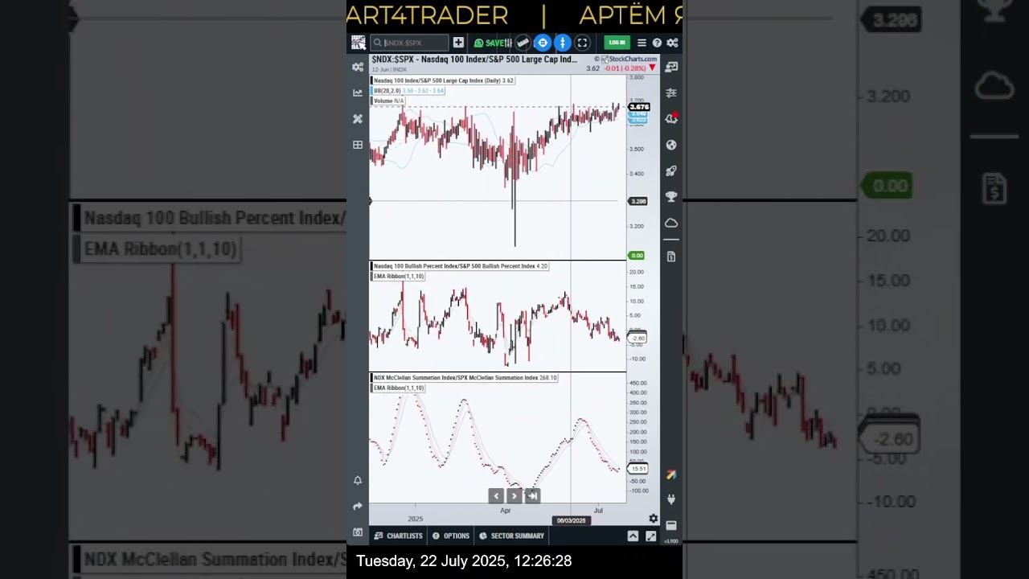Image resolution: width=1029 pixels, height=579 pixels.
Task: Open the help question-mark icon
Action: [657, 43]
